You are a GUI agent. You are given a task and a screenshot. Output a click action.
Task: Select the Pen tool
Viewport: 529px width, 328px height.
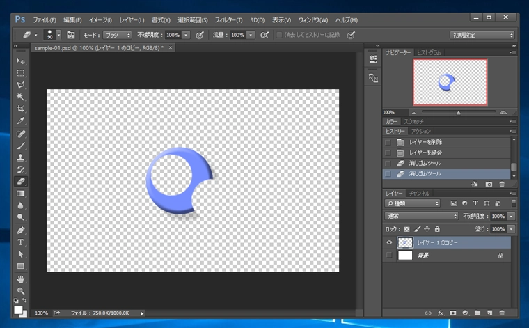click(21, 231)
